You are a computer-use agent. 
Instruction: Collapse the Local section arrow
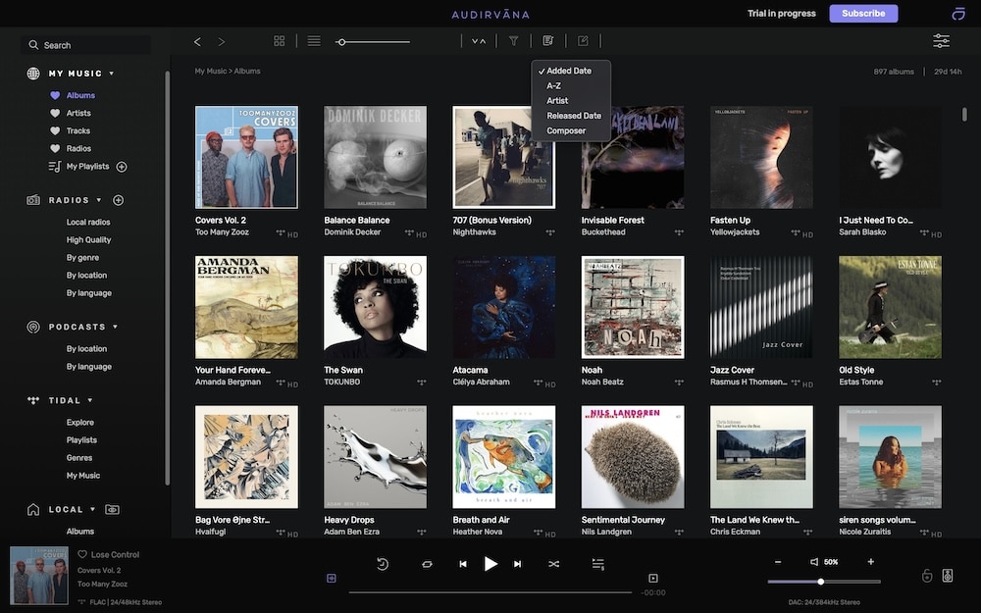pos(92,510)
